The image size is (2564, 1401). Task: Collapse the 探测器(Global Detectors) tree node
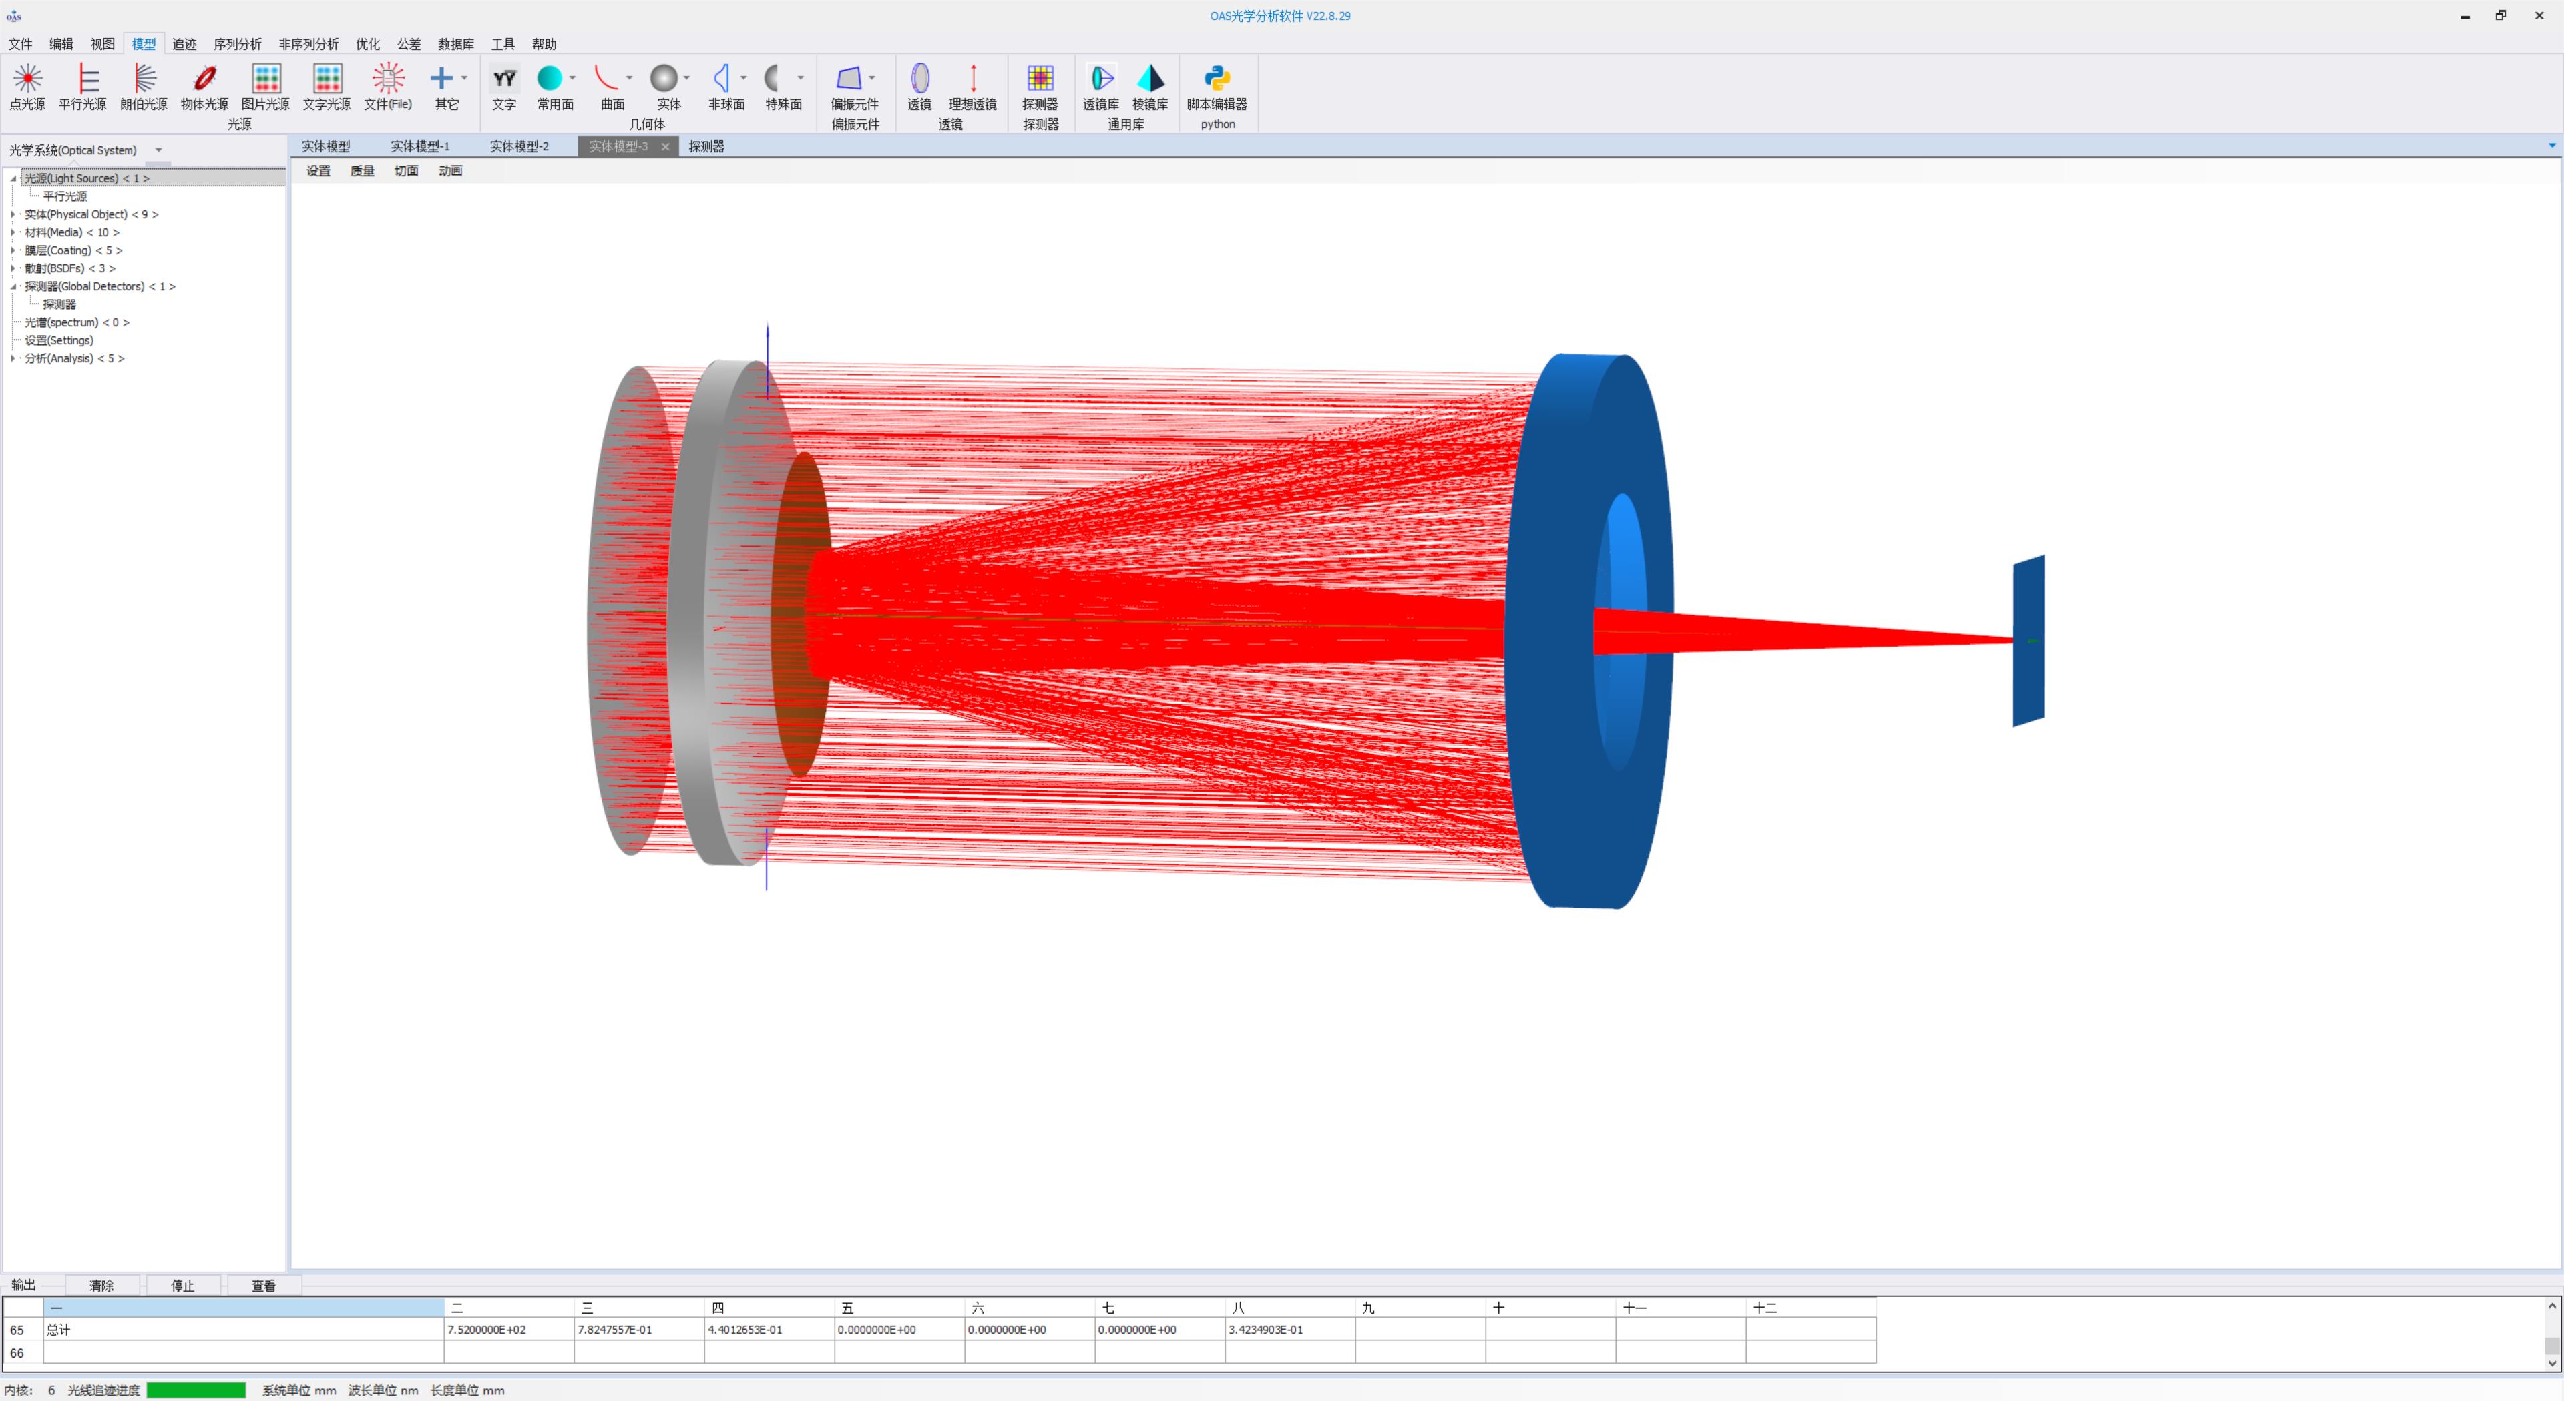click(x=13, y=286)
